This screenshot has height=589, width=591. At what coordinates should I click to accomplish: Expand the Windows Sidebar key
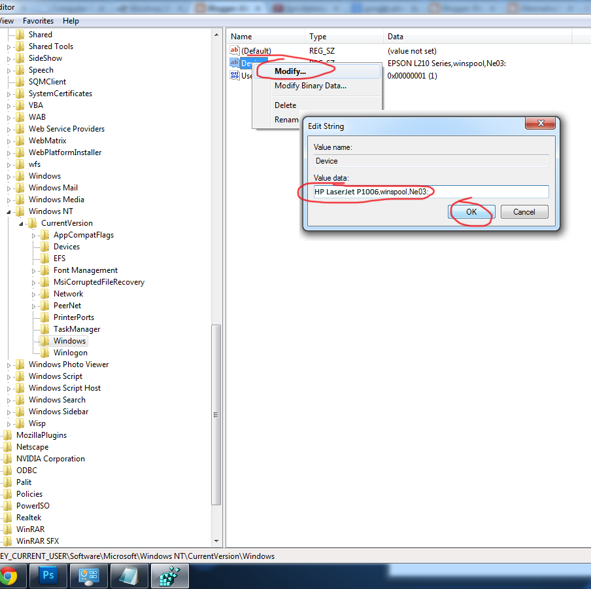(8, 412)
